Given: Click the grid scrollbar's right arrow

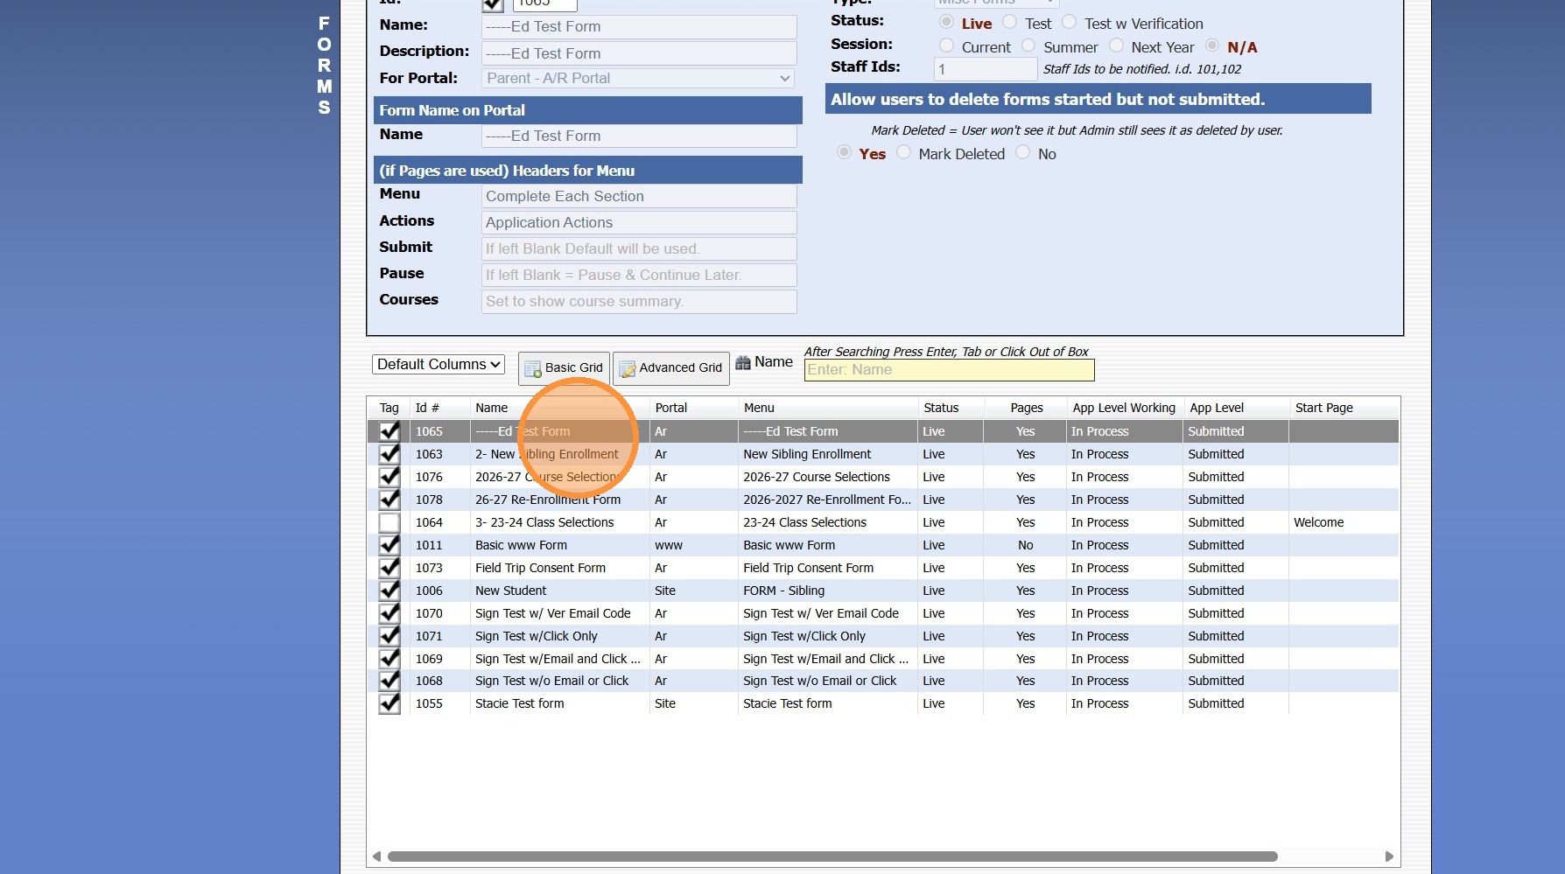Looking at the screenshot, I should pos(1389,857).
